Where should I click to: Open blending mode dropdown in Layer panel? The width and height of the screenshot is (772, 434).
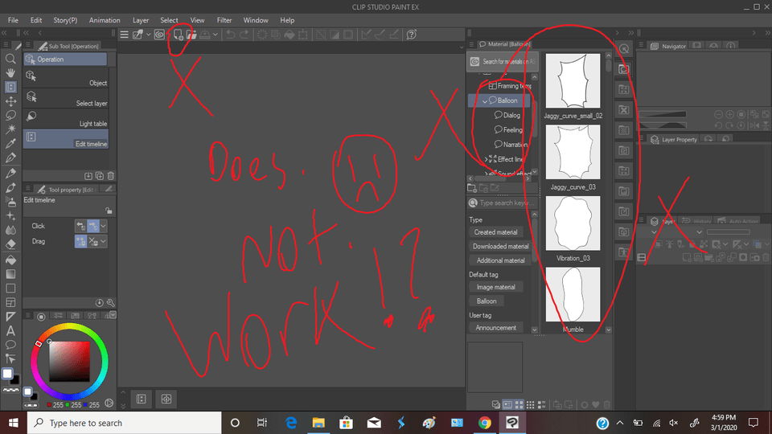(x=700, y=232)
